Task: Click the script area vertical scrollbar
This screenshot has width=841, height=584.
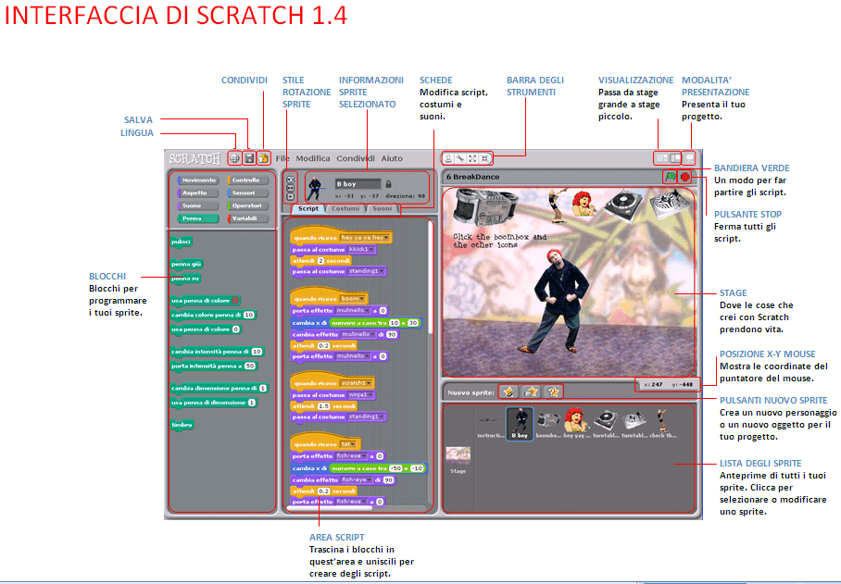Action: point(430,279)
